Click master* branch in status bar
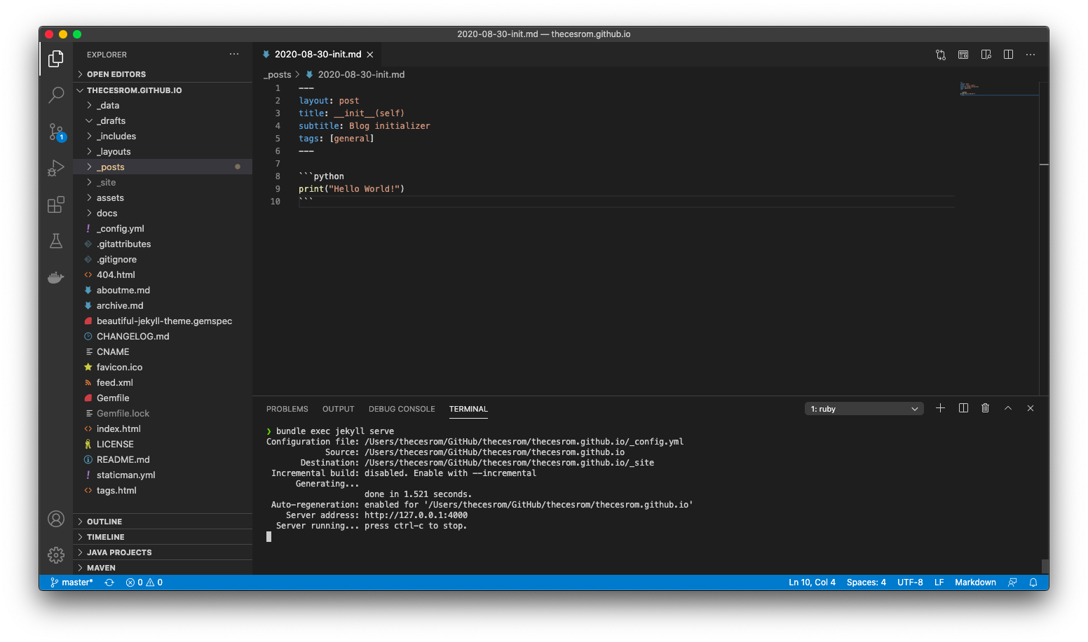 [72, 582]
